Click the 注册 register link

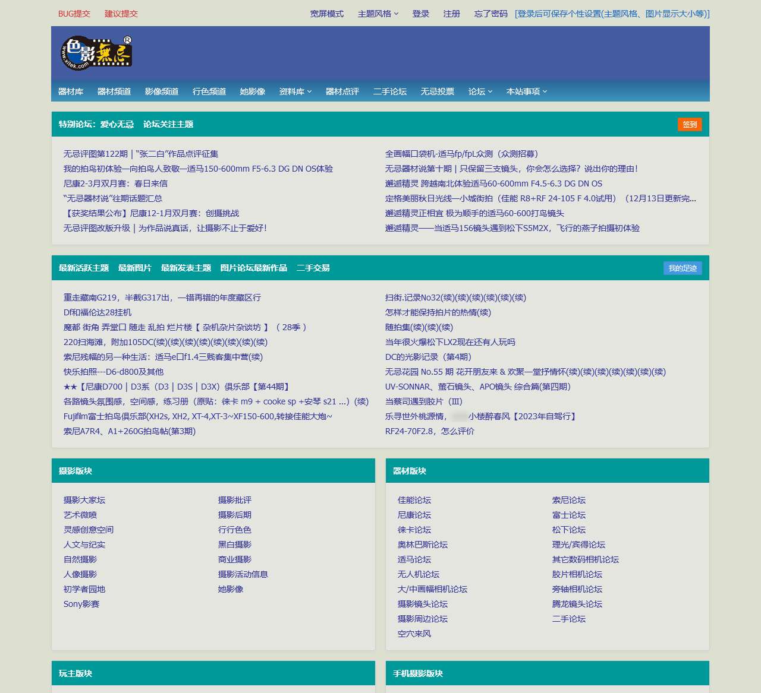[452, 14]
